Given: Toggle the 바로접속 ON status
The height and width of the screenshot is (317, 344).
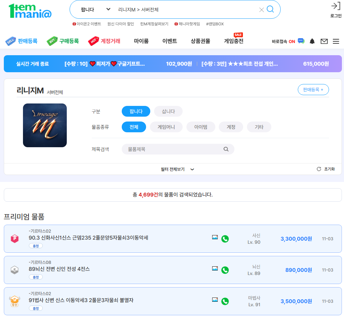Looking at the screenshot, I should click(283, 41).
